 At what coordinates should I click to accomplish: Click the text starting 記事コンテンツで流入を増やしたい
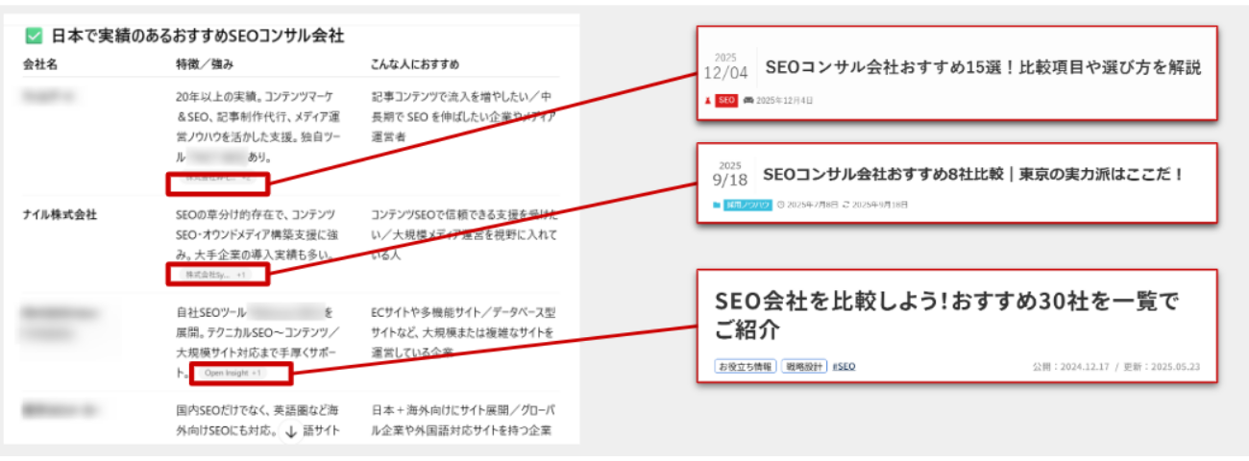(x=462, y=117)
